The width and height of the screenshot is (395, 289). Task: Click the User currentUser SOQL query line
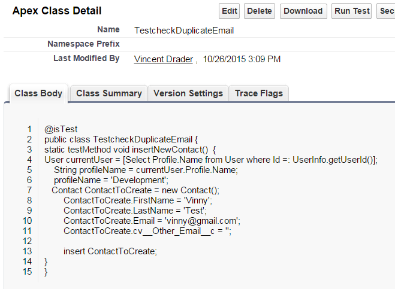click(210, 160)
